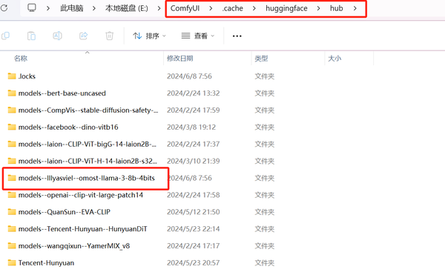
Task: Click the delete trash icon in toolbar
Action: (110, 36)
